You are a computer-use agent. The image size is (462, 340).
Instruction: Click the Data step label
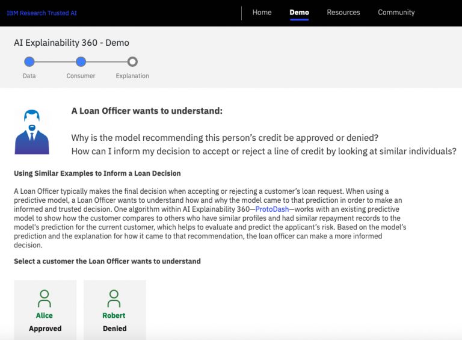[x=29, y=76]
